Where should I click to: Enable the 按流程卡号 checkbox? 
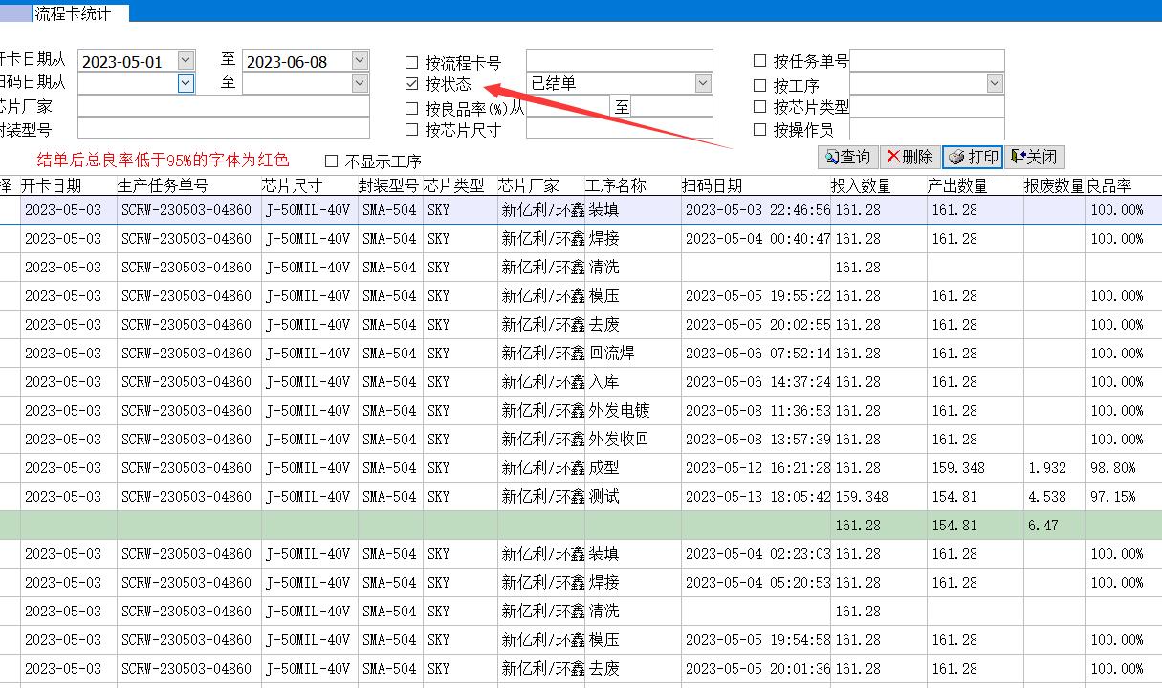pyautogui.click(x=411, y=62)
